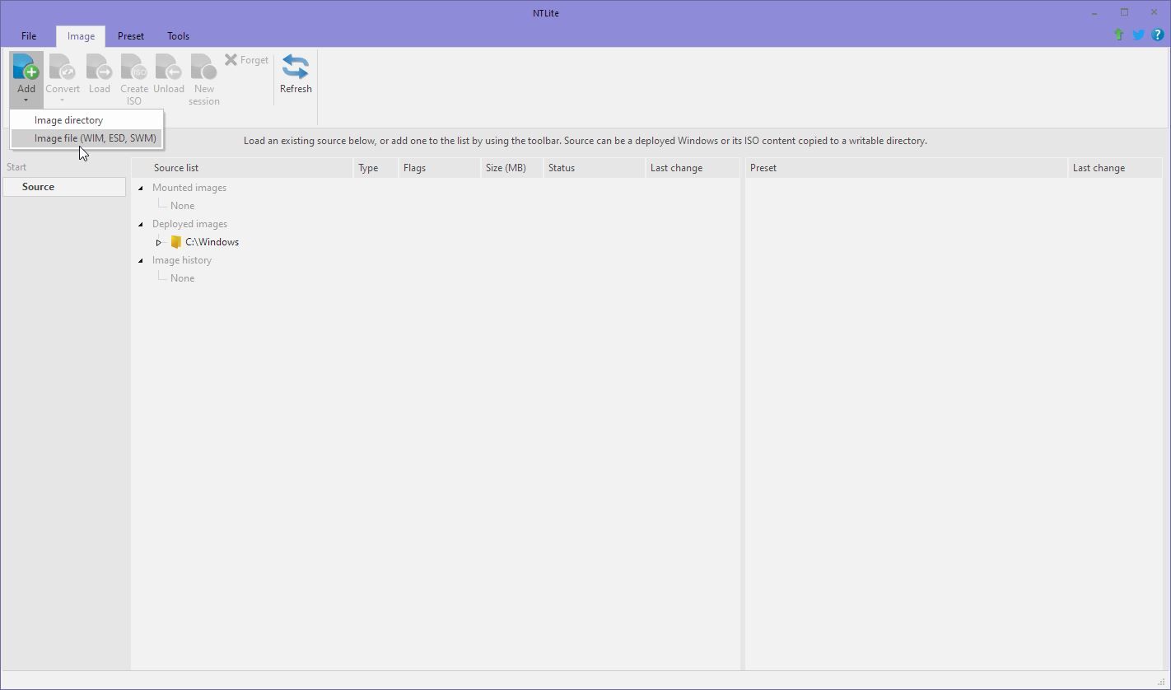This screenshot has height=690, width=1171.
Task: Click the New session toolbar icon
Action: point(203,68)
